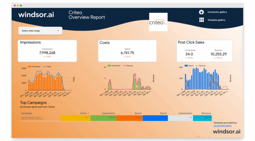Screen dimensions: 255x141
Task: Click the Spend scorecard value 6,741.75
Action: click(x=127, y=53)
